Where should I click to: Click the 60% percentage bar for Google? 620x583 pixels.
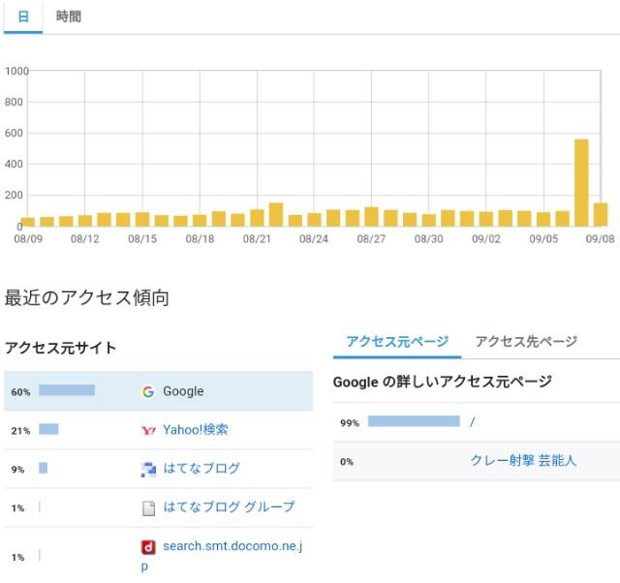coord(67,390)
